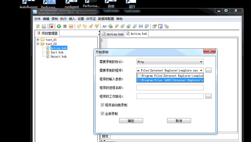Click the script-with-cursor insert icon
The image size is (251, 142).
point(111,26)
